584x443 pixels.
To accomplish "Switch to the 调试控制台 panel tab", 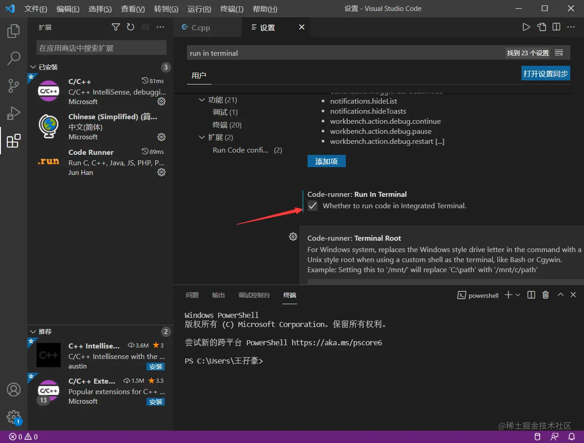I will tap(254, 295).
